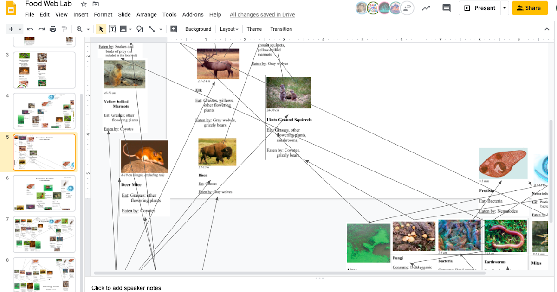Undo the last change
The height and width of the screenshot is (292, 557).
[29, 29]
